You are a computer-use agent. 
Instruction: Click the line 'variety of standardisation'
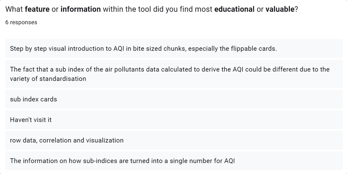point(48,79)
